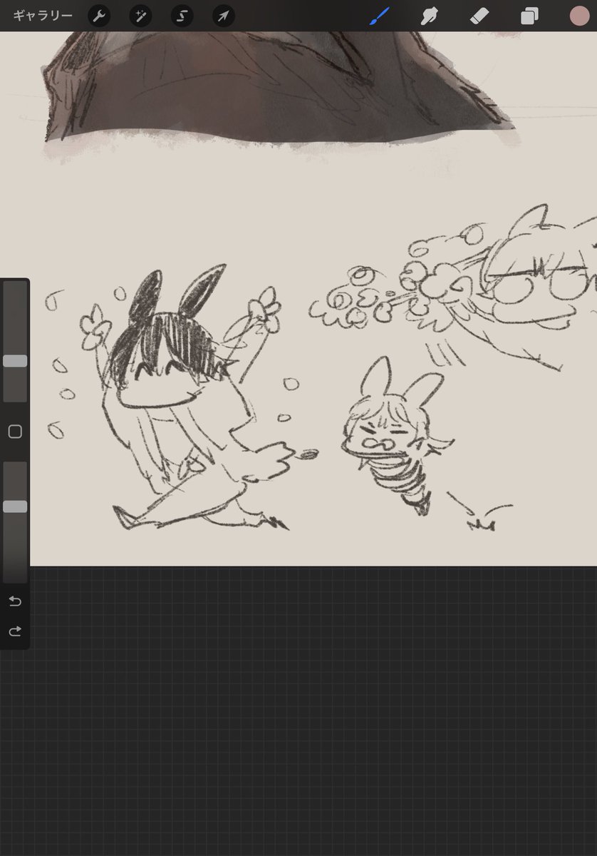The height and width of the screenshot is (856, 597).
Task: Open the Adjustments magic wand menu
Action: coord(140,16)
